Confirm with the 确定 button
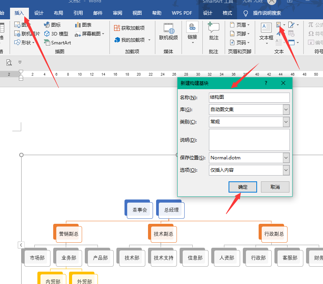 pyautogui.click(x=243, y=187)
